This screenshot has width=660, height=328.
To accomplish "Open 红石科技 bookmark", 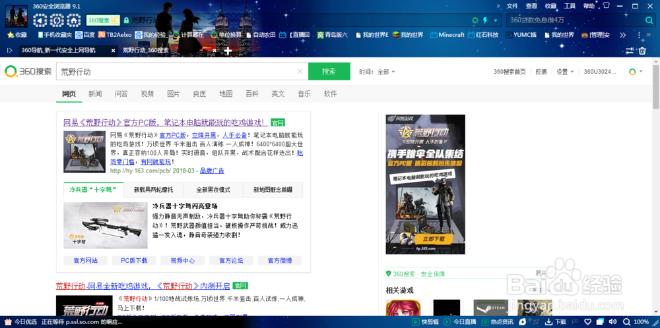I will (483, 35).
